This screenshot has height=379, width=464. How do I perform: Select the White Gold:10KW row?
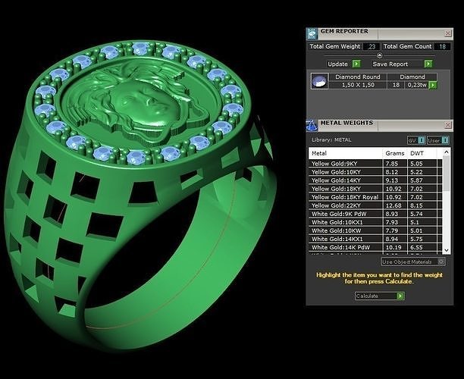click(375, 230)
